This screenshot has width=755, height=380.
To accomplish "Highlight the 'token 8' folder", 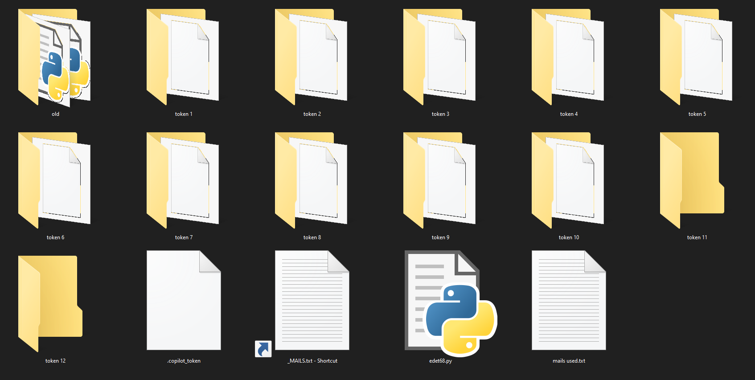I will tap(311, 180).
